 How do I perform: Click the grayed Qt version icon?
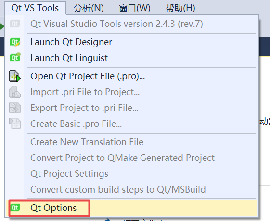point(15,24)
